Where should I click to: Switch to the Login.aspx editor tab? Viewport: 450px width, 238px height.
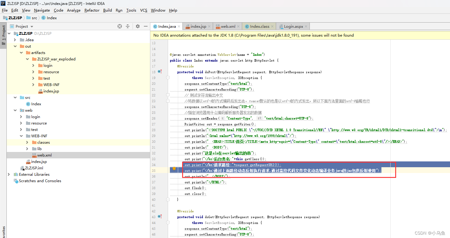pos(293,27)
